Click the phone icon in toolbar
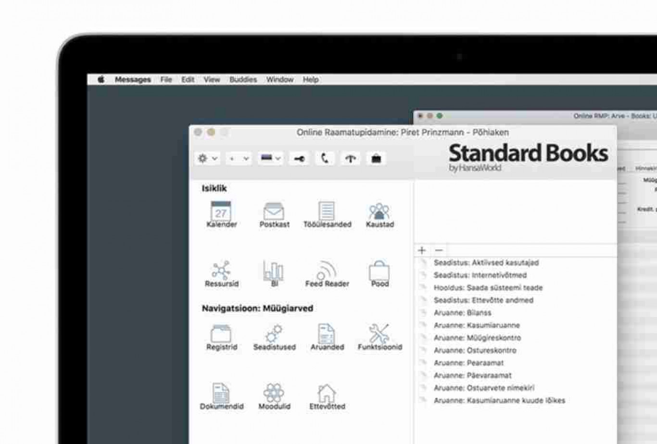Viewport: 657px width, 444px height. click(325, 159)
